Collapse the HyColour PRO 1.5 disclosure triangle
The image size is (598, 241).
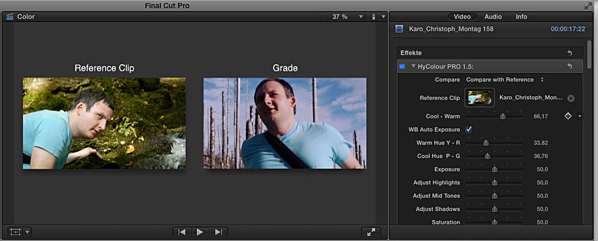(x=413, y=67)
